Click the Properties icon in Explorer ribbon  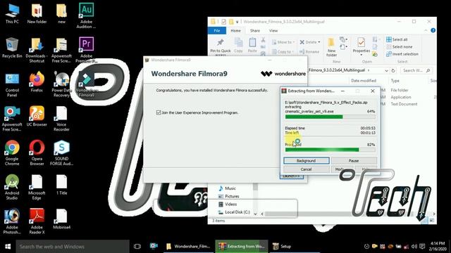[362, 46]
